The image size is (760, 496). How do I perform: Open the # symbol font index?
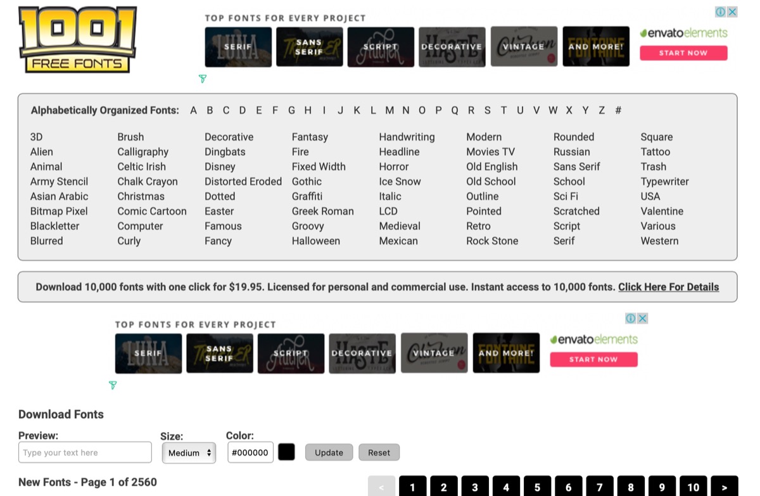pyautogui.click(x=618, y=110)
